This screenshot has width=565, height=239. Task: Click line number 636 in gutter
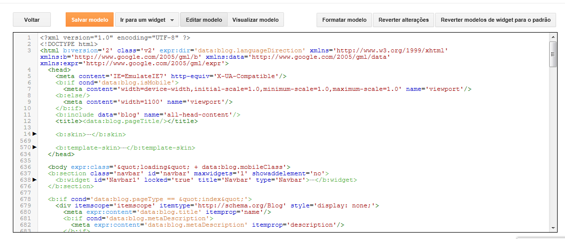pos(26,167)
